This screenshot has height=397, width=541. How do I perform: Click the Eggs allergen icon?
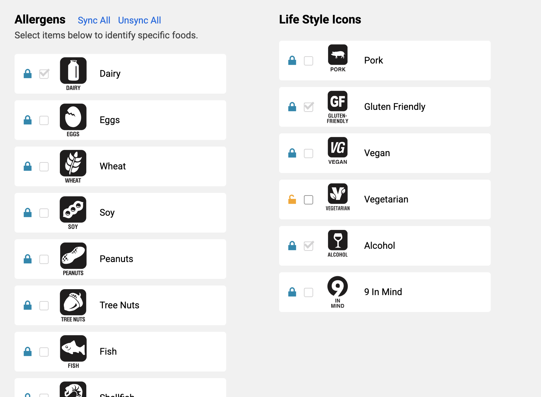coord(73,117)
